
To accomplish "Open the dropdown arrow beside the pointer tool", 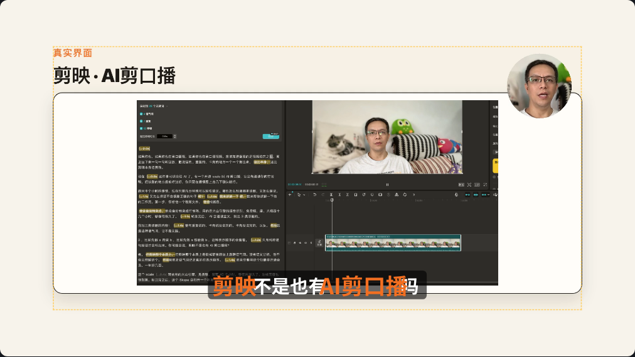I will [x=304, y=195].
